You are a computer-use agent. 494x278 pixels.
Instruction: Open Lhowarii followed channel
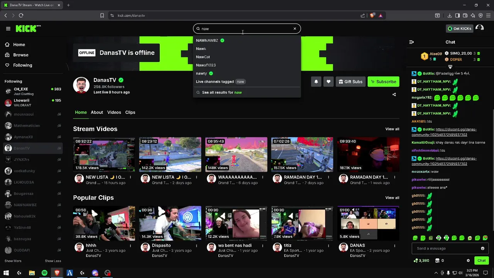coord(32,103)
